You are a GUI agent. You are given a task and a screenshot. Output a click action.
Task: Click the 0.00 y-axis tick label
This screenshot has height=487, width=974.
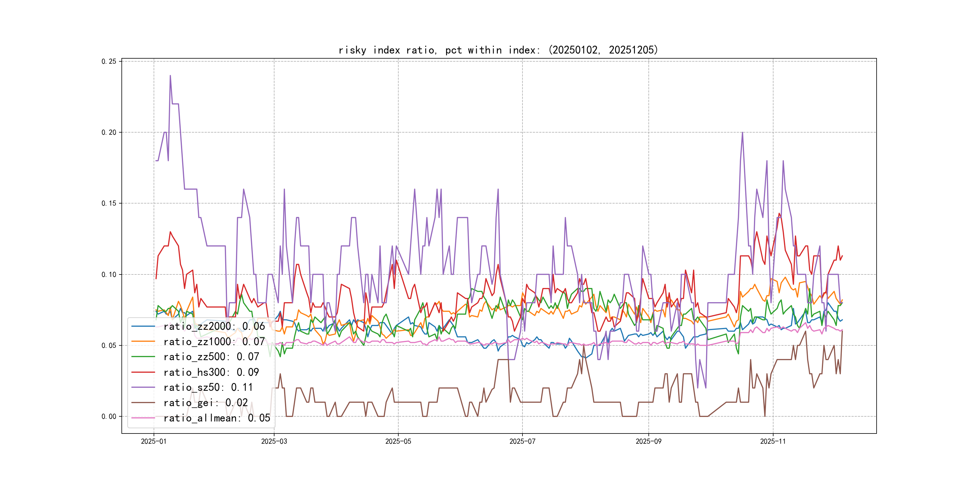pos(109,417)
